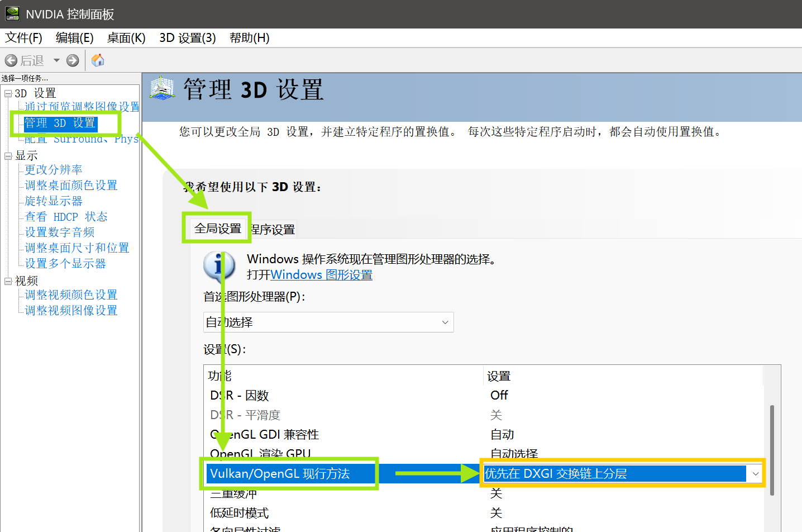This screenshot has height=532, width=802.
Task: Open 更改分辨率 in the task tree
Action: pyautogui.click(x=54, y=169)
